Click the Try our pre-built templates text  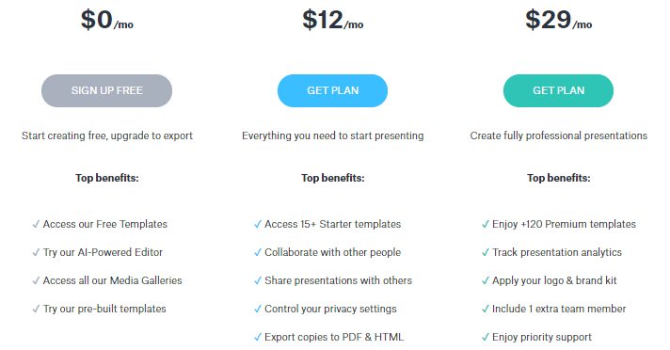104,309
